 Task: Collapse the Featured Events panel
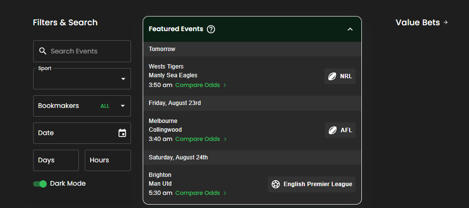click(x=350, y=29)
